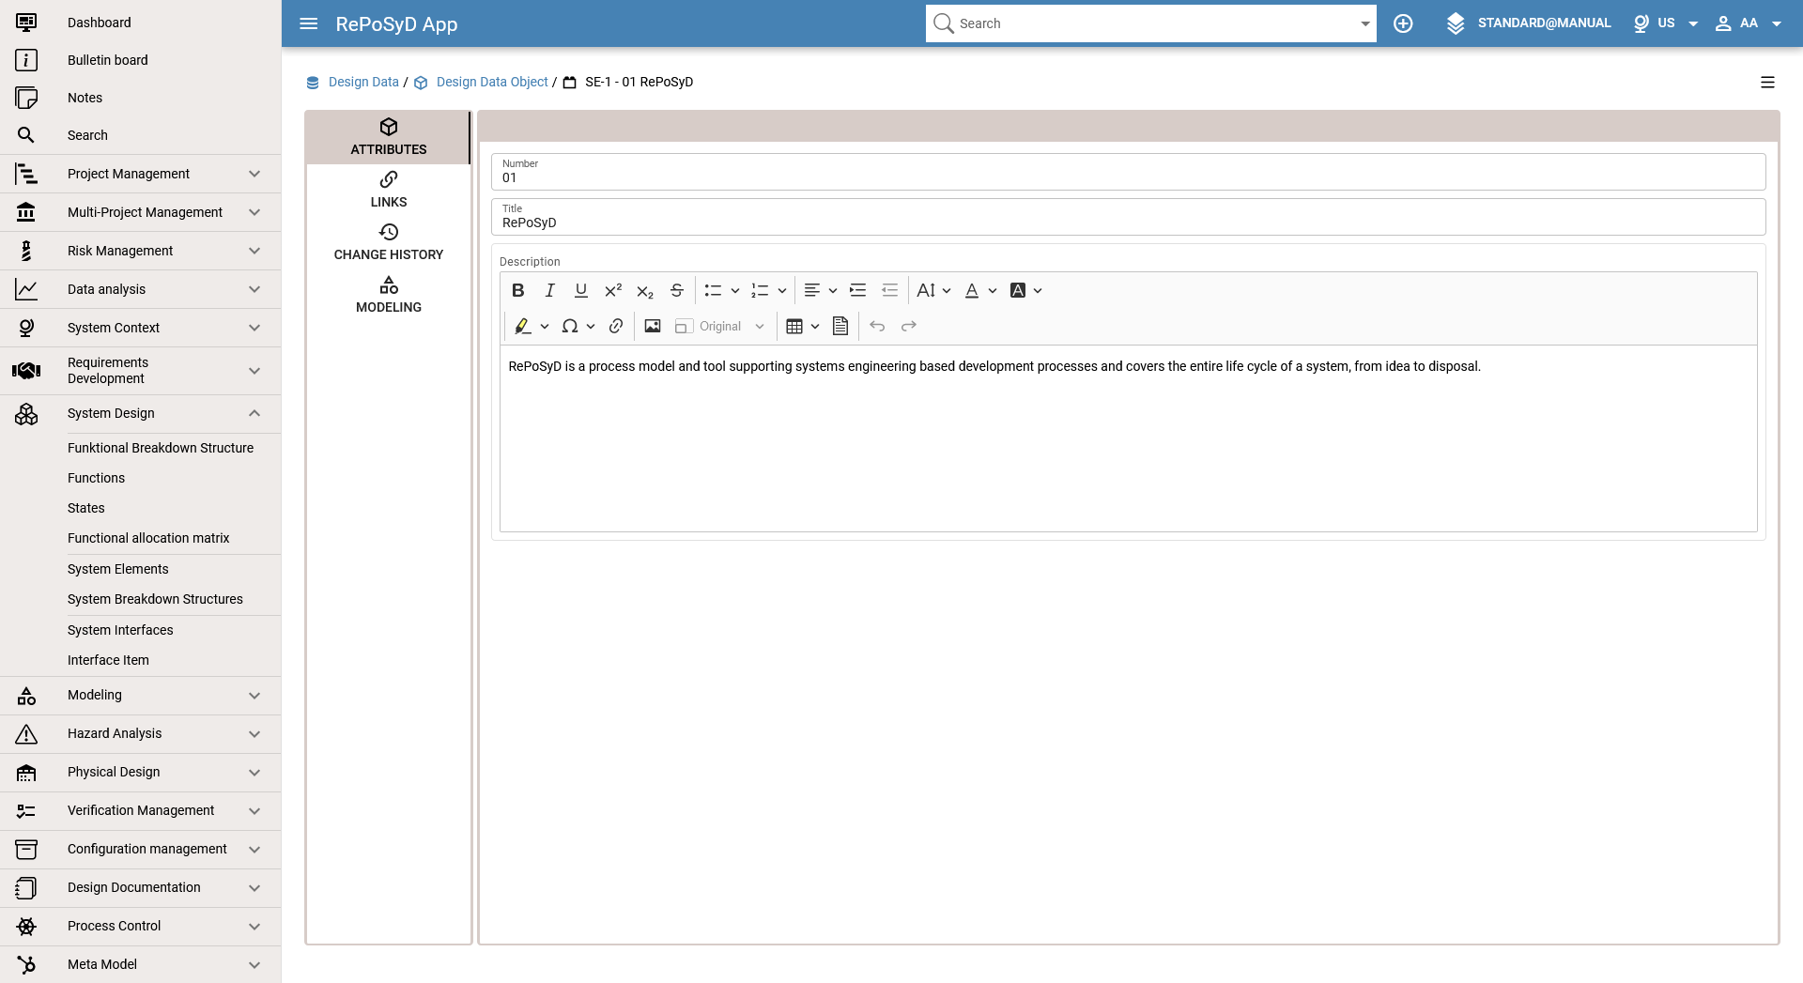Apply strikethrough formatting
This screenshot has height=983, width=1803.
click(x=677, y=291)
